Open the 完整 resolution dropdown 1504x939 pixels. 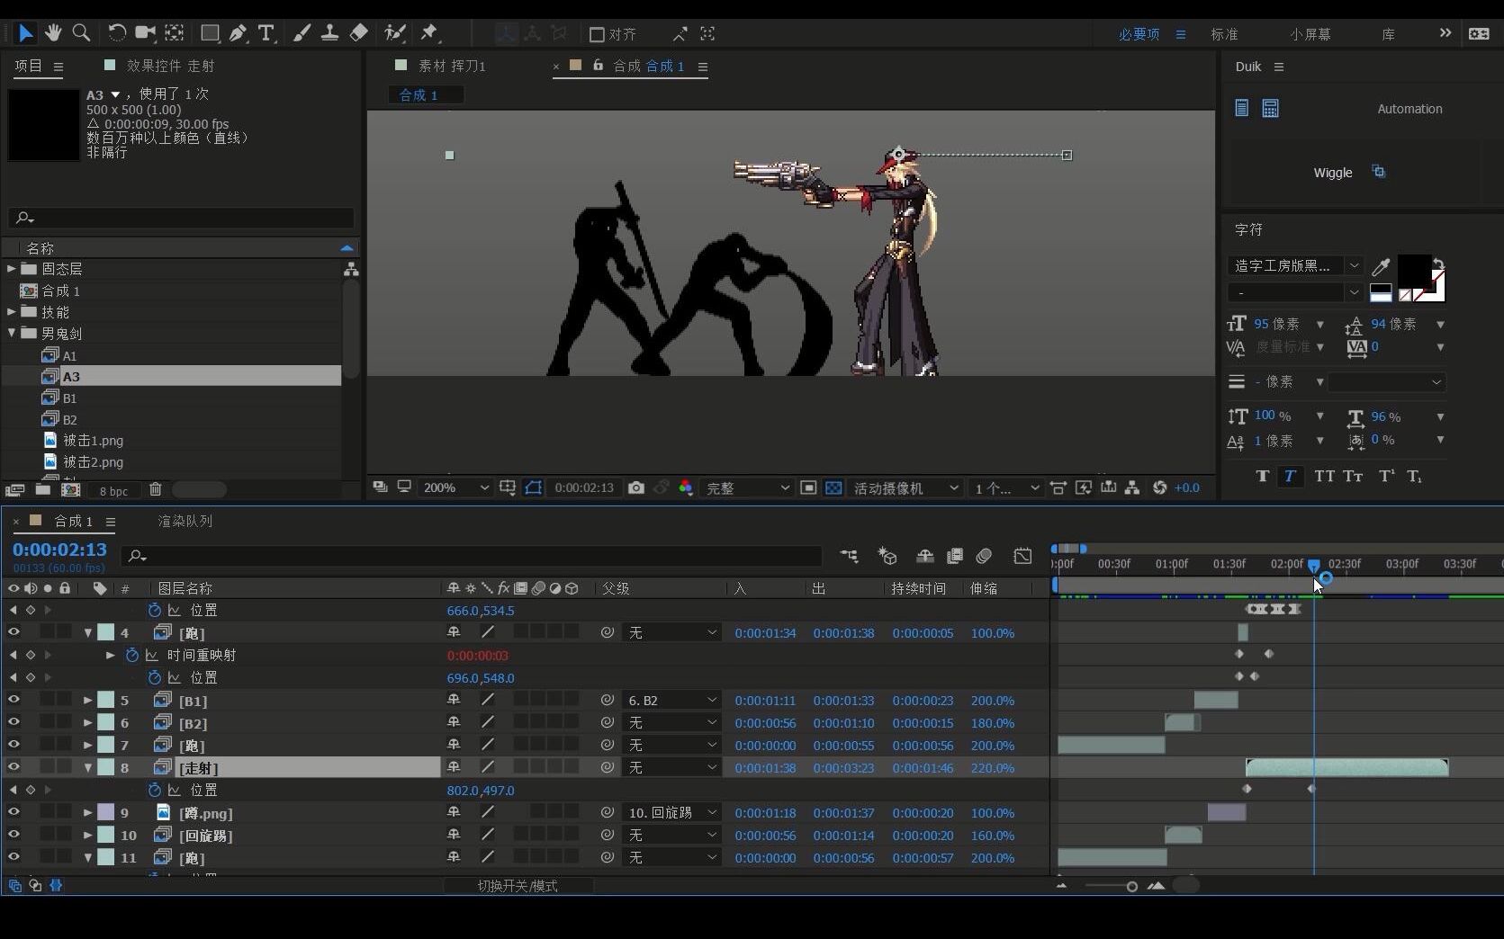[x=747, y=487]
